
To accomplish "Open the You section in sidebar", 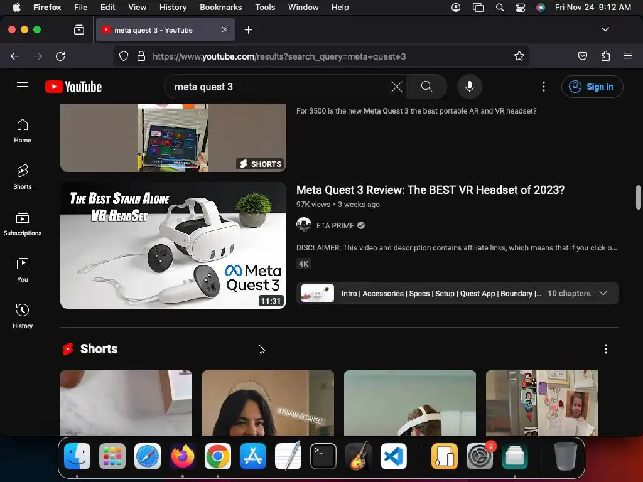I will pos(23,270).
